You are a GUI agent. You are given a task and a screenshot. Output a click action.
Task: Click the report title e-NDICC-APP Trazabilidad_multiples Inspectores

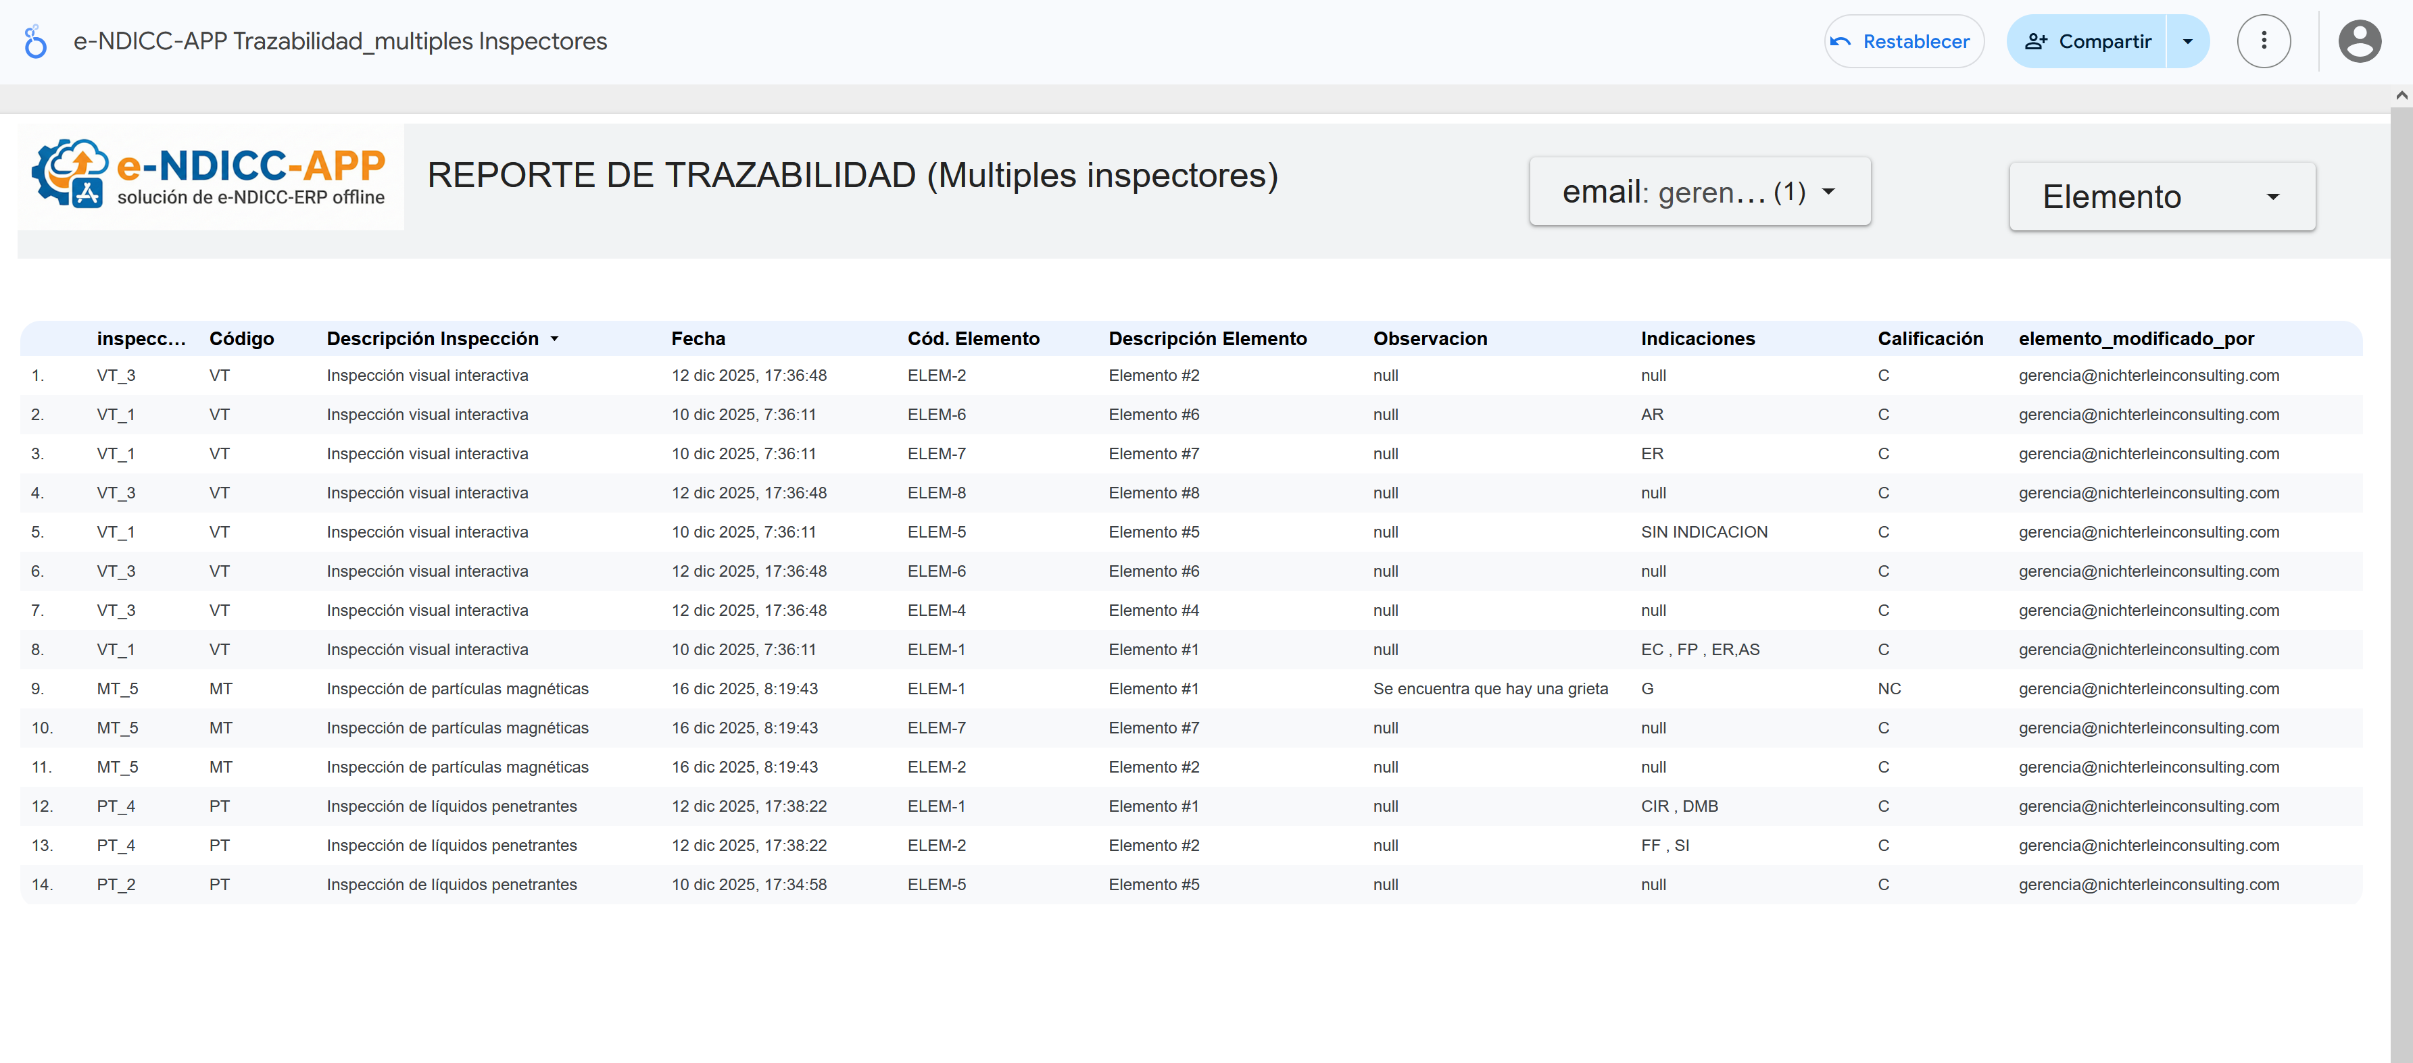(x=340, y=41)
